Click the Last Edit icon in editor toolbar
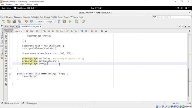Viewport: 192px width, 108px height. click(x=27, y=31)
